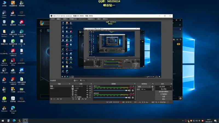Adjust 麦克风/Aux volume slider

coord(111,90)
